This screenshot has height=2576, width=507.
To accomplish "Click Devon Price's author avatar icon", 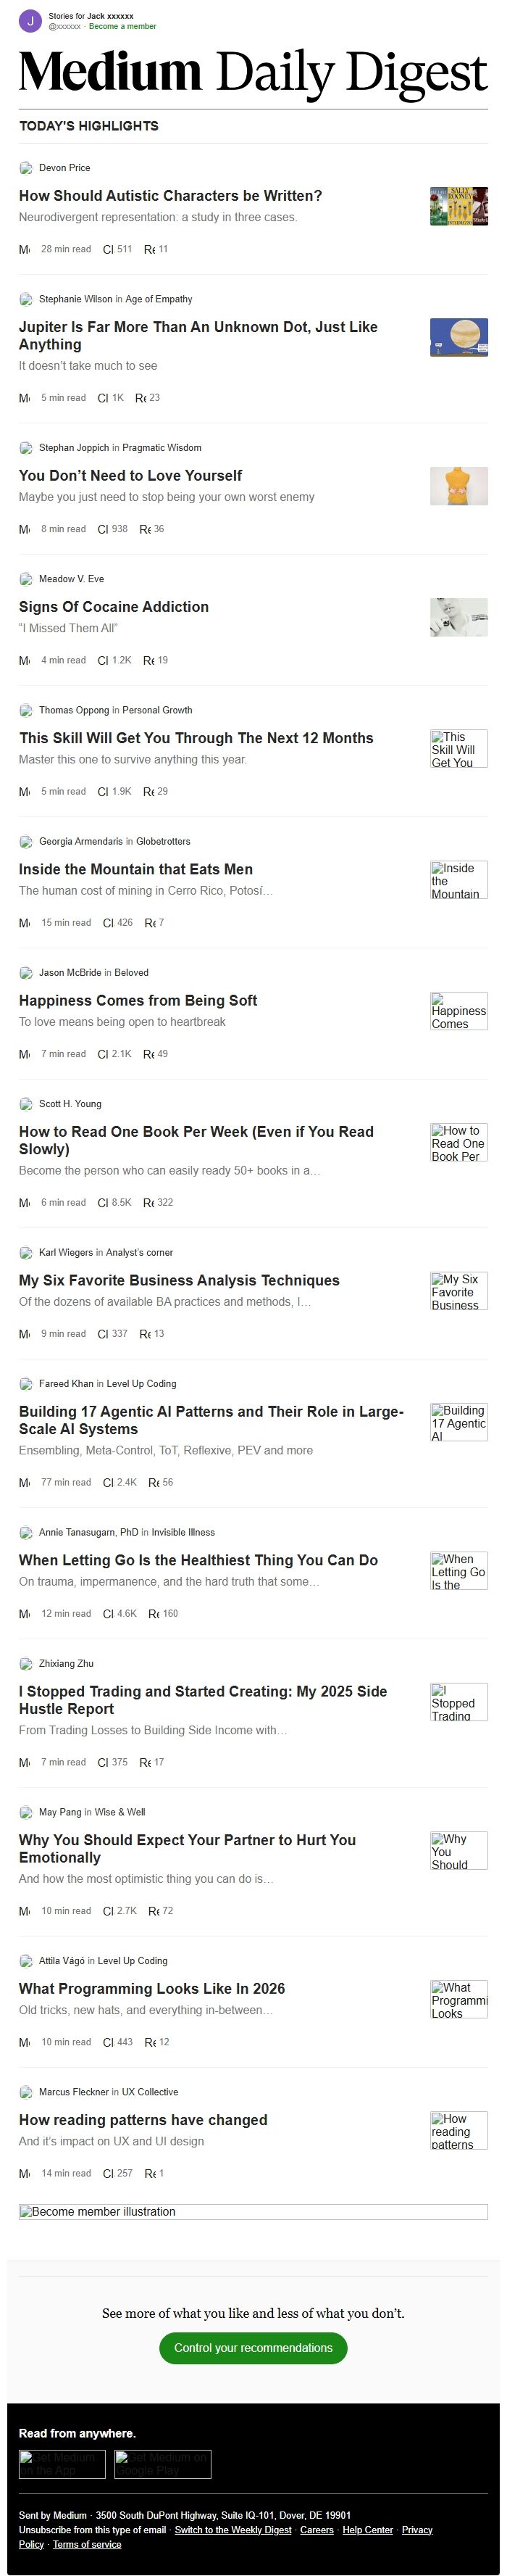I will [26, 168].
